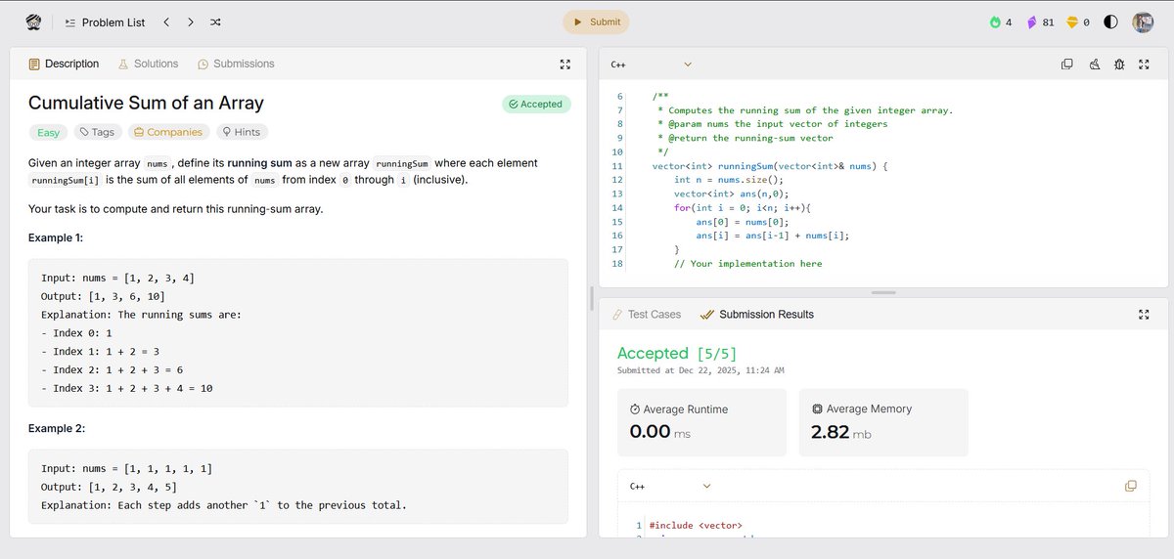
Task: Click the Average Runtime card
Action: pyautogui.click(x=701, y=422)
